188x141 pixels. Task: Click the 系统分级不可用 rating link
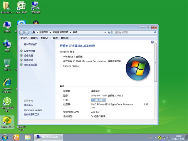coord(98,100)
